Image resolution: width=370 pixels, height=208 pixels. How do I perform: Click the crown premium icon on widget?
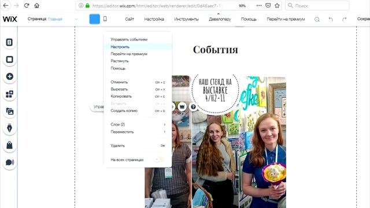(x=182, y=107)
